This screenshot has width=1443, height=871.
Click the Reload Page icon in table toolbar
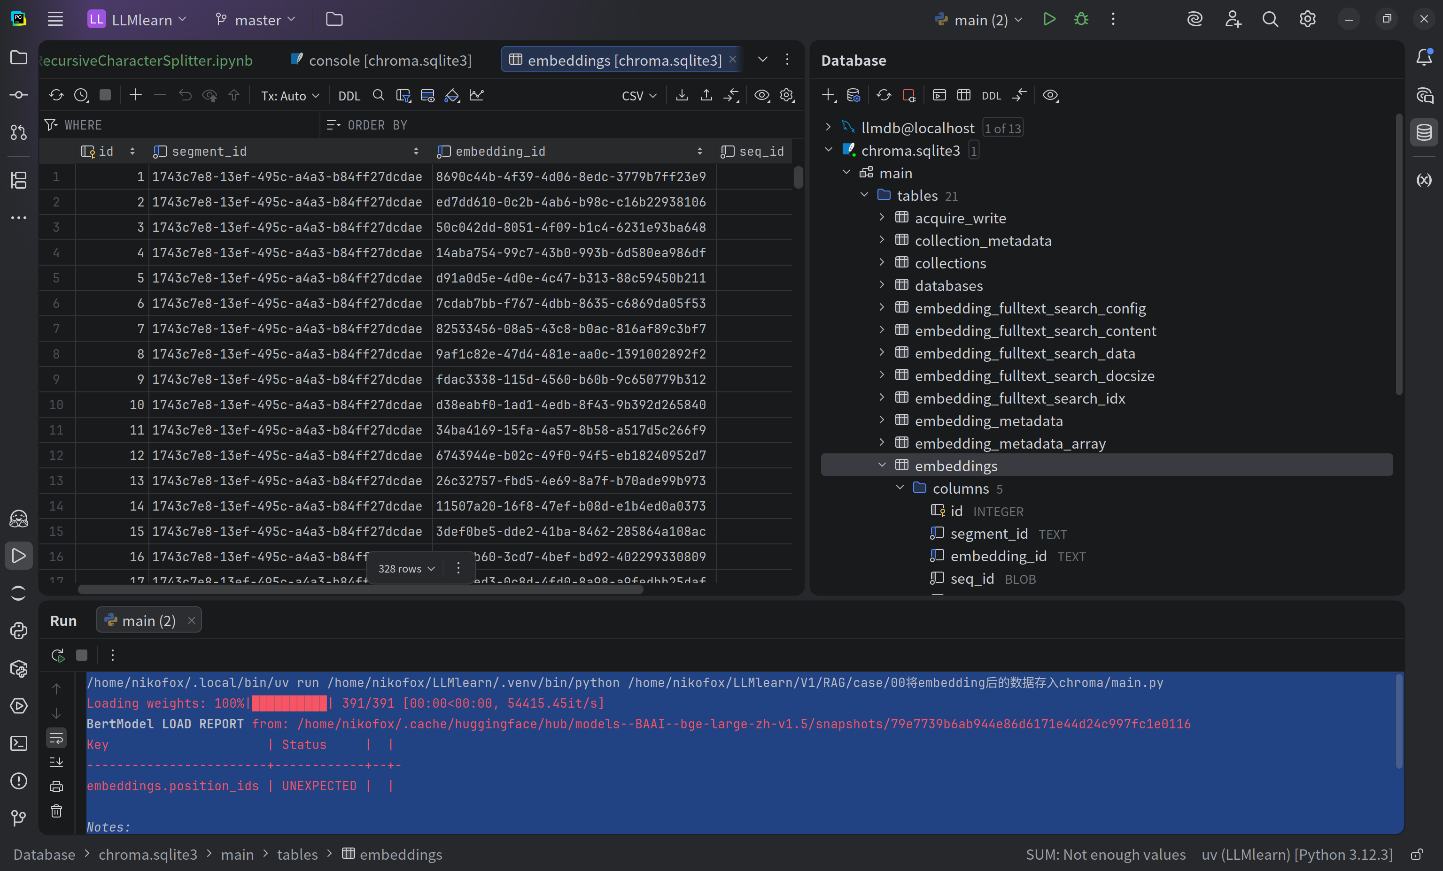click(x=56, y=95)
